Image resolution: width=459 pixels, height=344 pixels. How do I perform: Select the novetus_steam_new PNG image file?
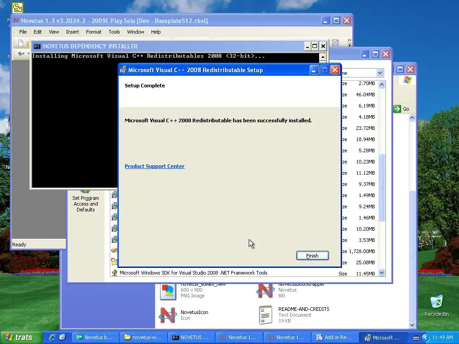(193, 291)
